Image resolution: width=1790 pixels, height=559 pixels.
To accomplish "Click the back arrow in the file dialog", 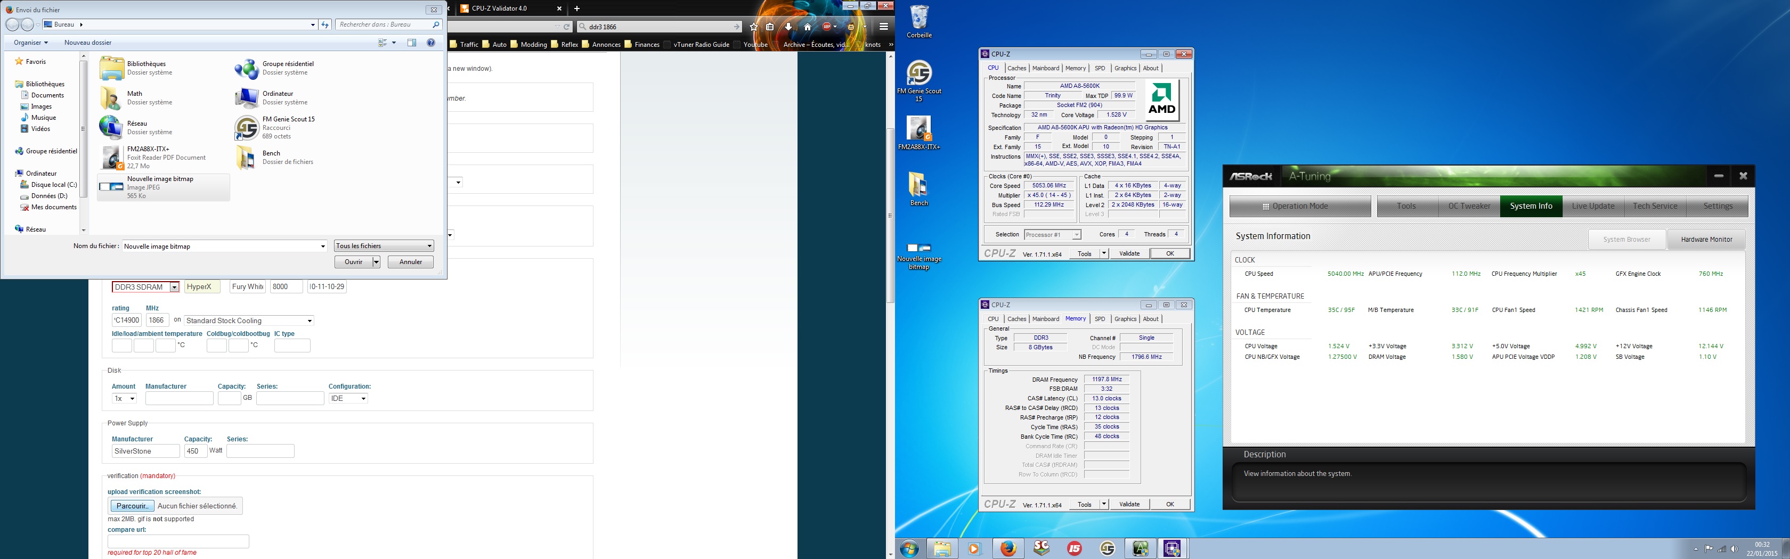I will click(x=12, y=24).
